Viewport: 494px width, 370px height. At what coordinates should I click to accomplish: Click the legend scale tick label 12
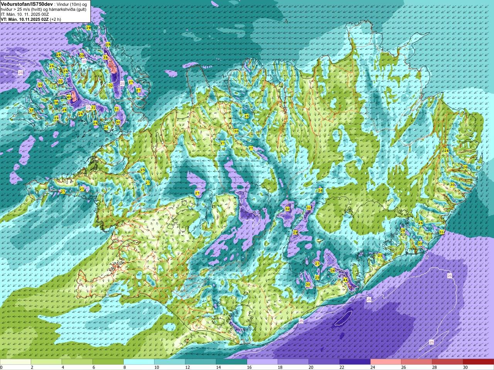click(188, 367)
